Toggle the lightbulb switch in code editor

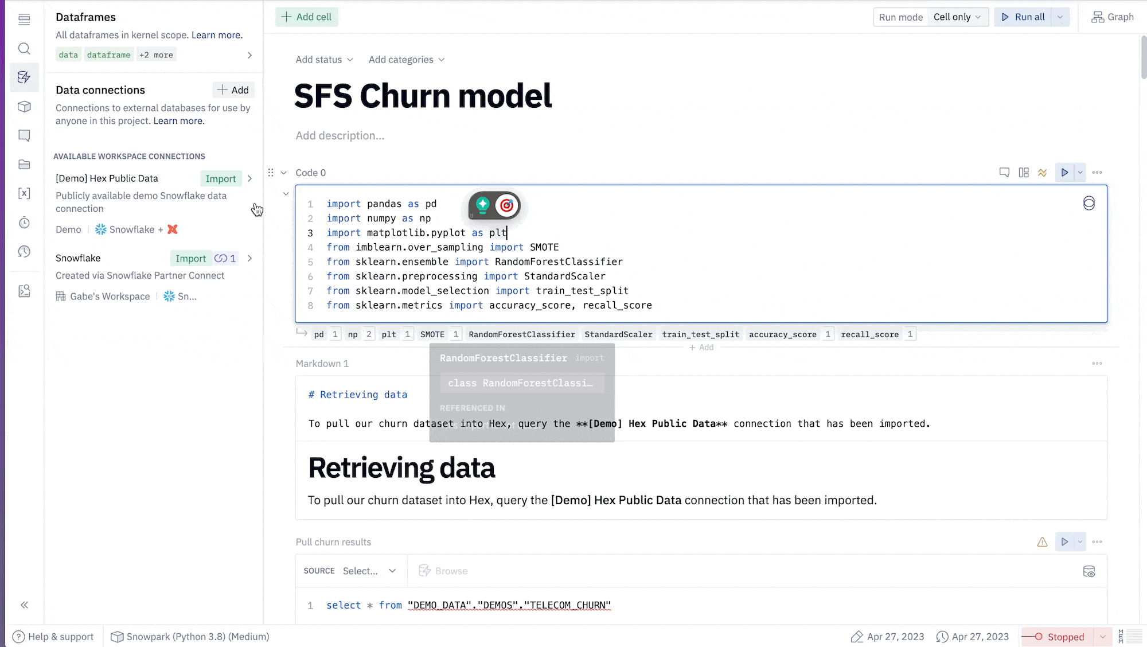tap(483, 205)
